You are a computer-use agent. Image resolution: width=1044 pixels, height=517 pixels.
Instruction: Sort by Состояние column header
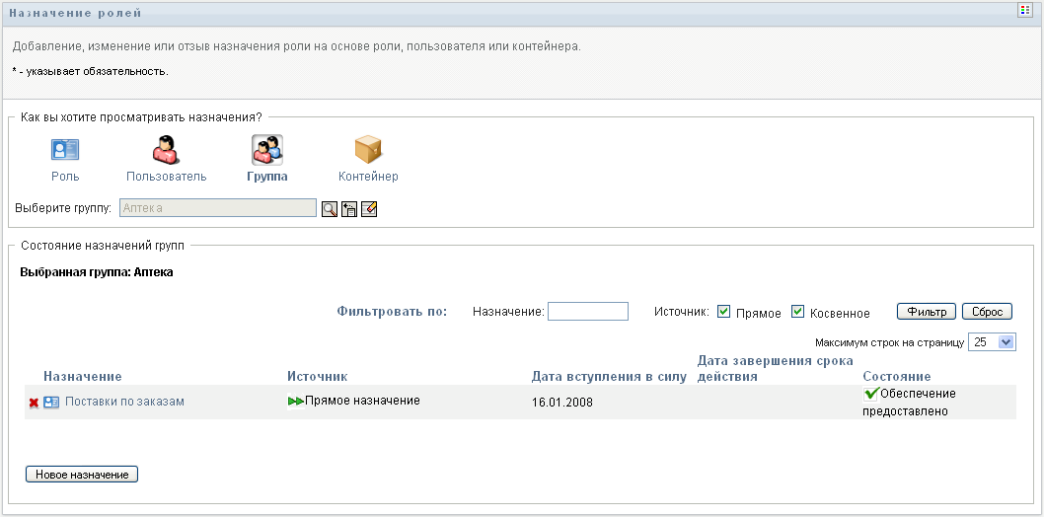click(x=897, y=377)
